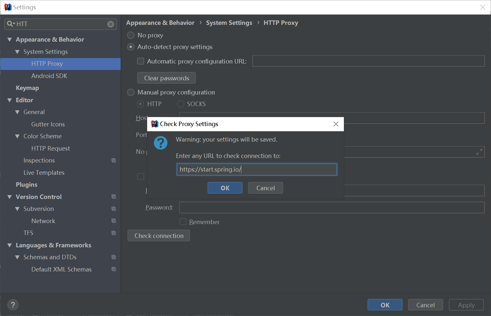The image size is (491, 316).
Task: Select the No proxy radio button
Action: point(131,35)
